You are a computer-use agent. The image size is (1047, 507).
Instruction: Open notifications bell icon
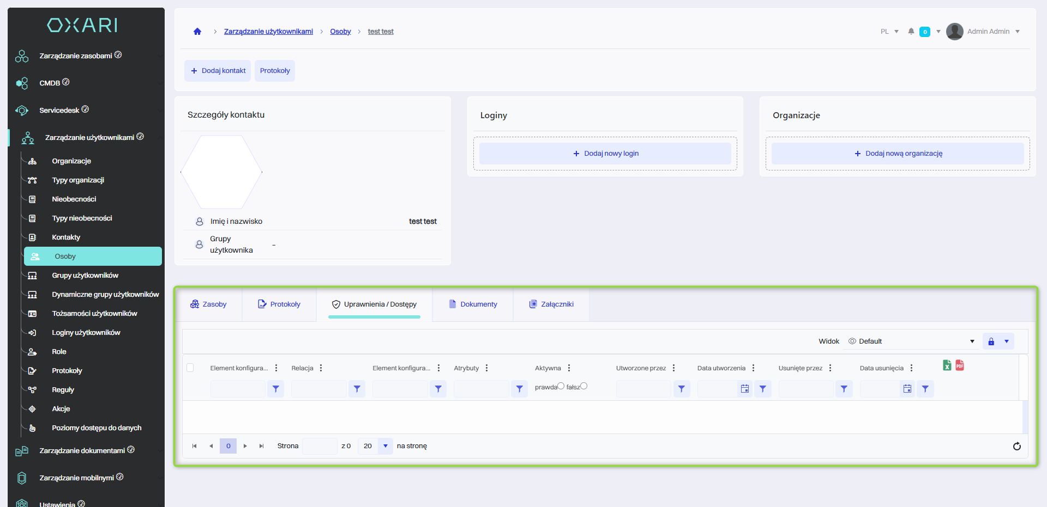coord(911,32)
